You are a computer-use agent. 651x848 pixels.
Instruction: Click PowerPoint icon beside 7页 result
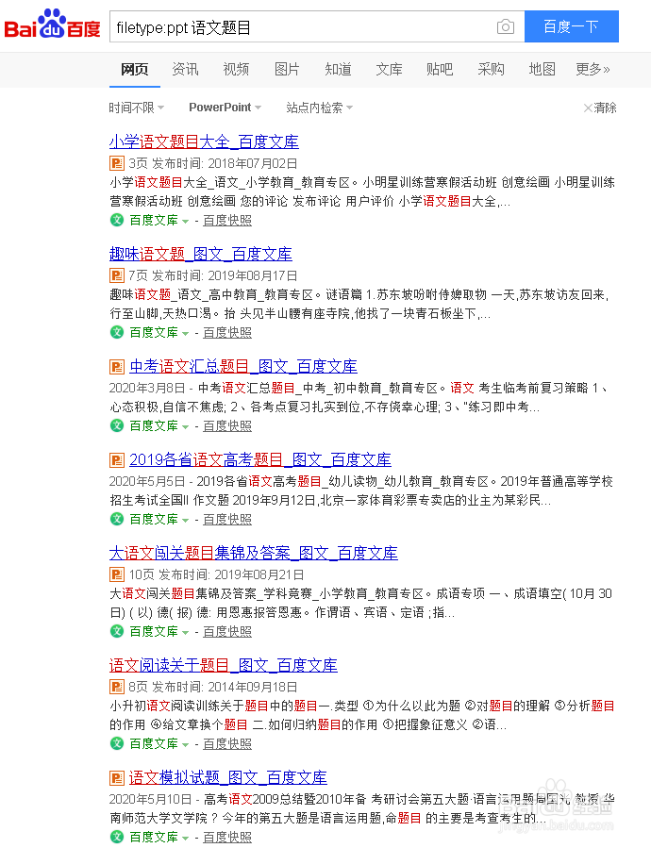coord(117,275)
